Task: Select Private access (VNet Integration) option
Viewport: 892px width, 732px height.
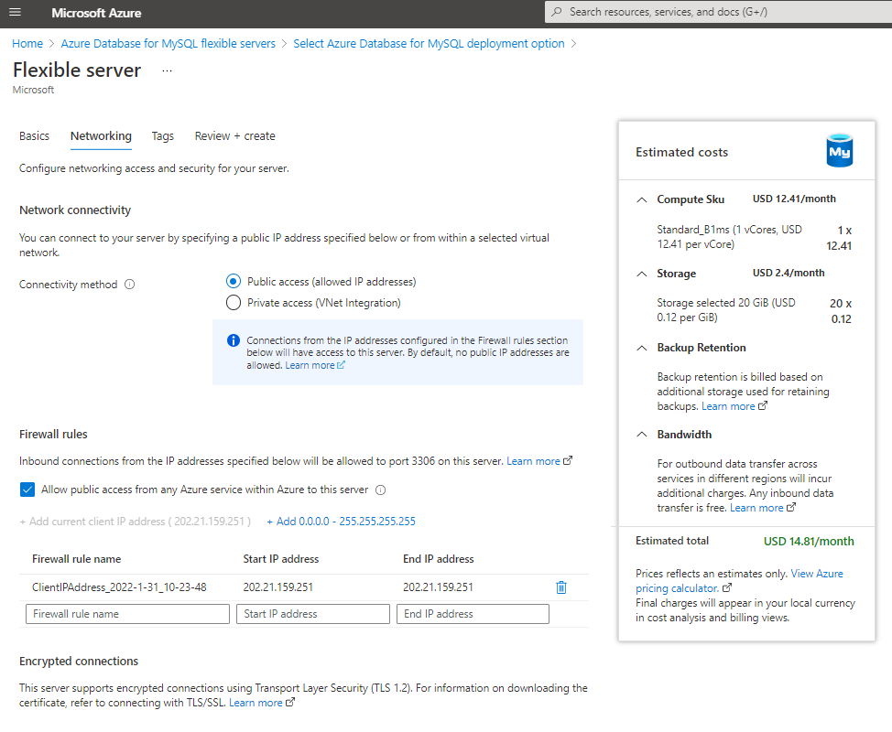Action: [x=234, y=301]
